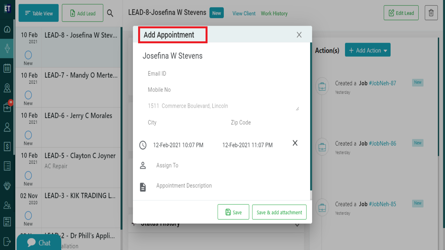Click the New badge beside lead title
Viewport: 445px width, 250px height.
pyautogui.click(x=217, y=13)
